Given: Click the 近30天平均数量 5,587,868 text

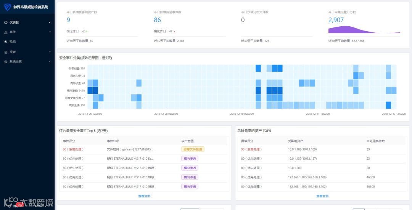Looking at the screenshot, I should pyautogui.click(x=346, y=41).
